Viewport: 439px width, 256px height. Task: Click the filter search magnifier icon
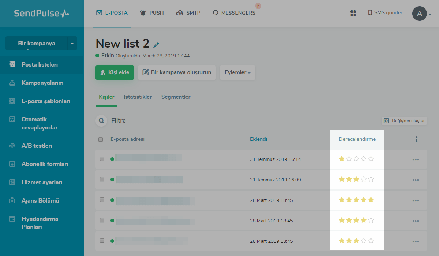[101, 121]
